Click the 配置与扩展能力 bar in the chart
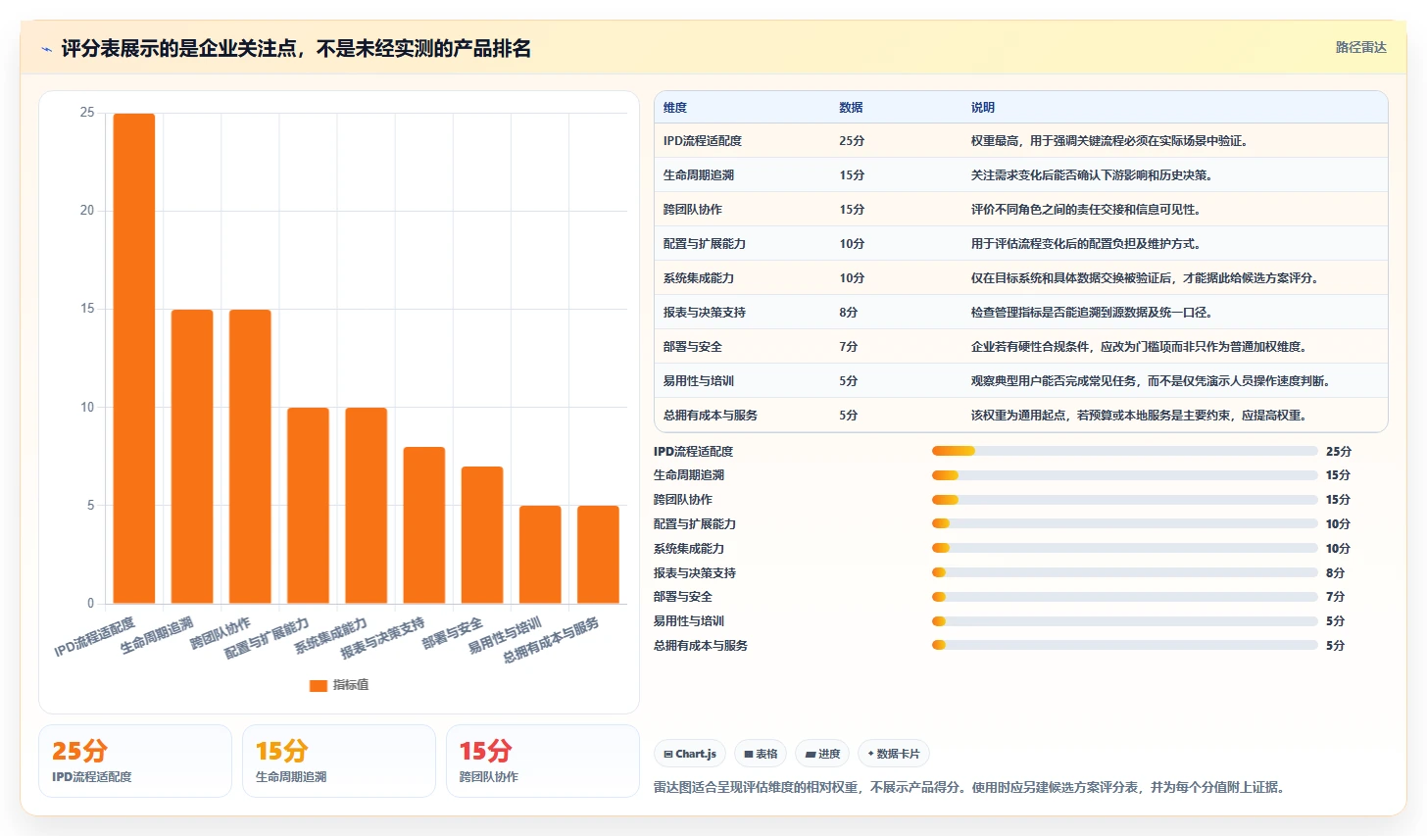 (308, 506)
